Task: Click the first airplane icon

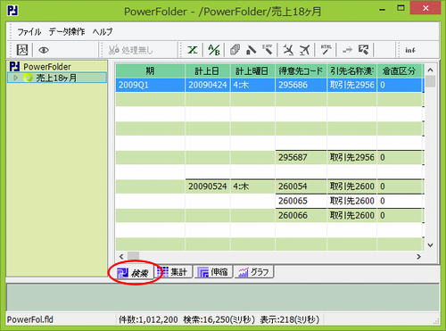Action: 288,50
